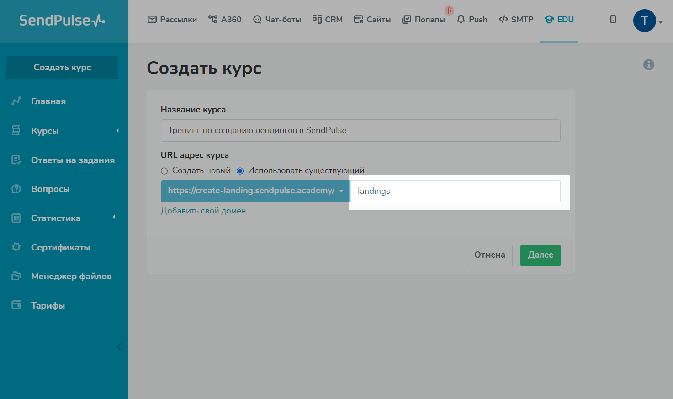This screenshot has width=673, height=399.
Task: Go to Менеджер файлов section
Action: [x=71, y=276]
